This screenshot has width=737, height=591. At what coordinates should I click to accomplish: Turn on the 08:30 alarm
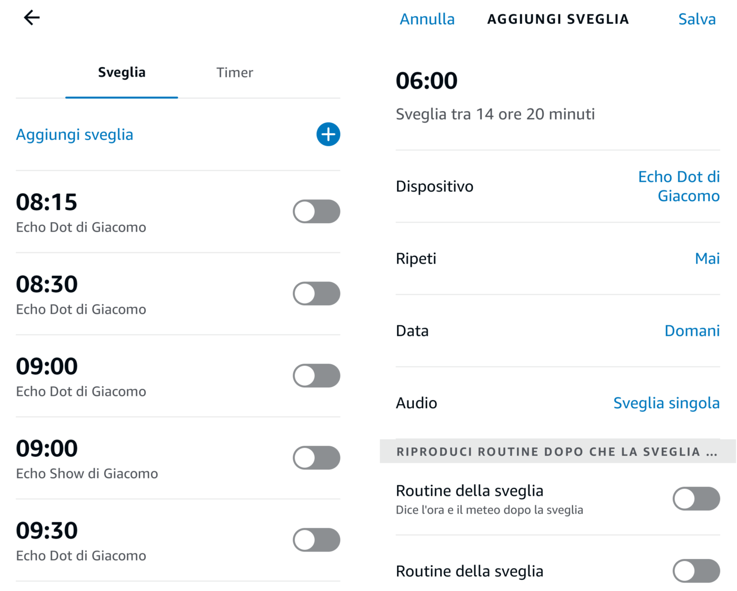click(x=316, y=294)
